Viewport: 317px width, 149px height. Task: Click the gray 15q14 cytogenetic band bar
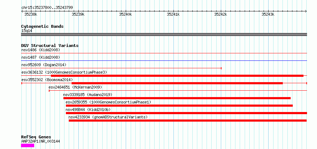(164, 34)
